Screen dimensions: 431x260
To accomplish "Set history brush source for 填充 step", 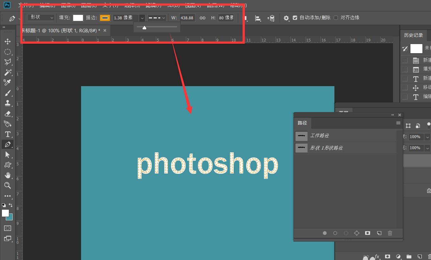I will tap(405, 69).
